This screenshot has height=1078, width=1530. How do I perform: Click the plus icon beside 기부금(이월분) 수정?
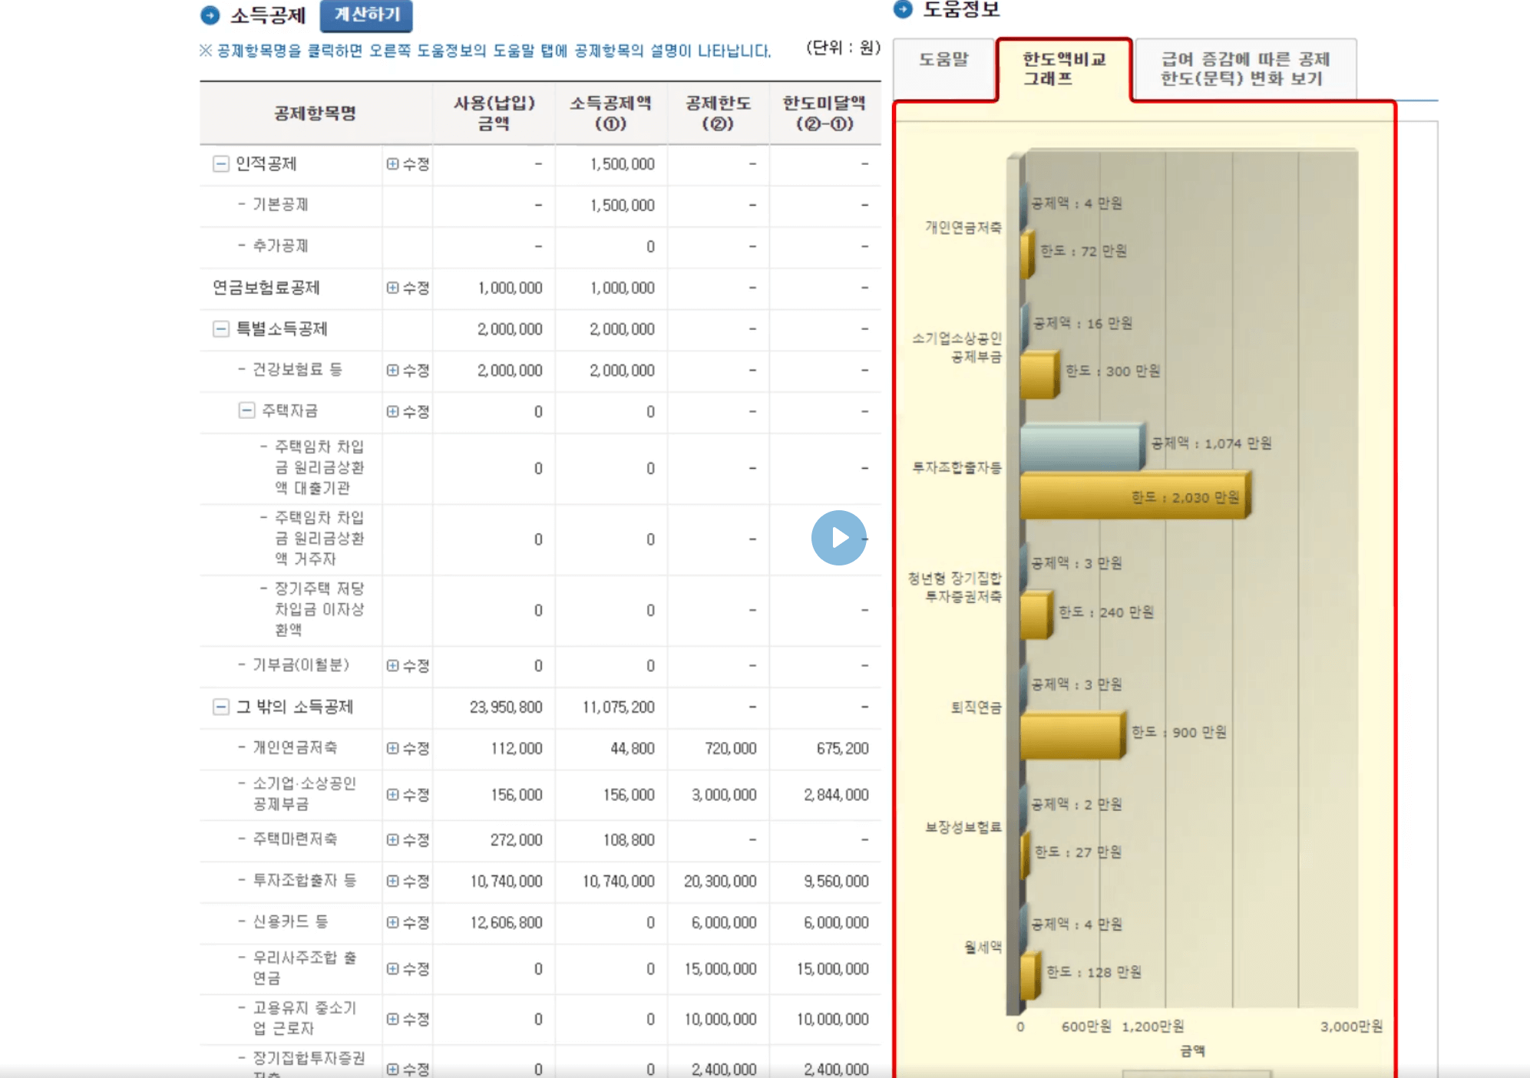coord(392,665)
